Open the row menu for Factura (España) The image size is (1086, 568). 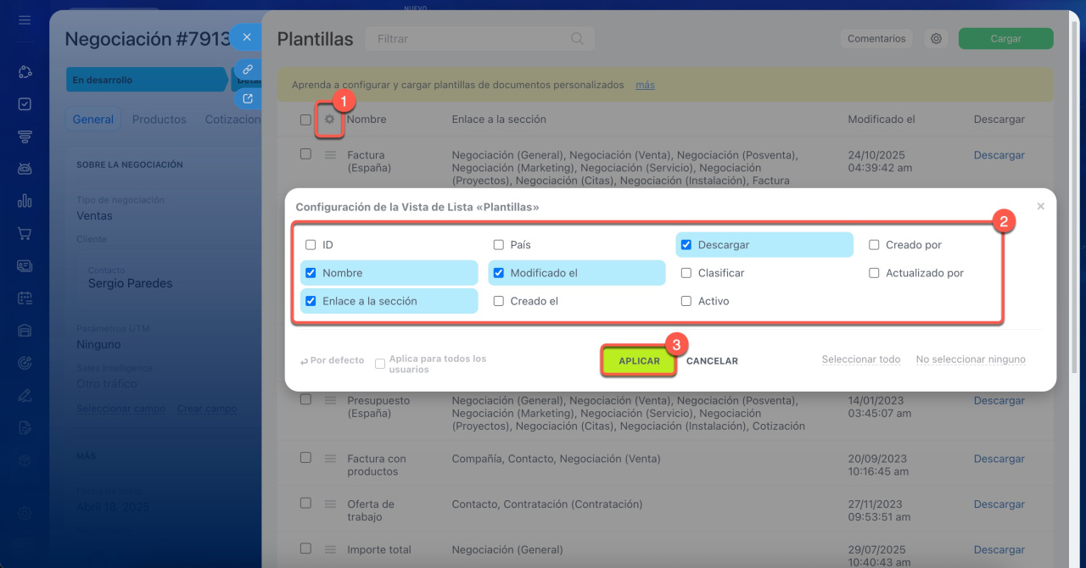pos(330,155)
